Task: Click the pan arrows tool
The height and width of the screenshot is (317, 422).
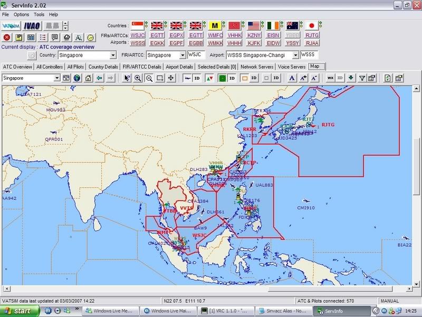Action: 171,78
